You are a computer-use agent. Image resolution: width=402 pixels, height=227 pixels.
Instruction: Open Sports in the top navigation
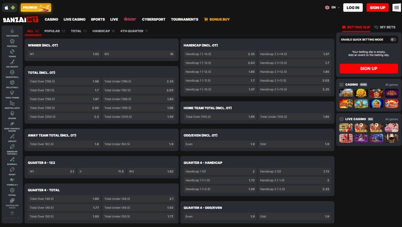[98, 19]
